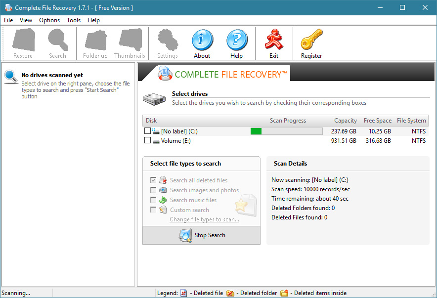Click the Exit running-man icon
The image size is (437, 298).
click(x=274, y=41)
